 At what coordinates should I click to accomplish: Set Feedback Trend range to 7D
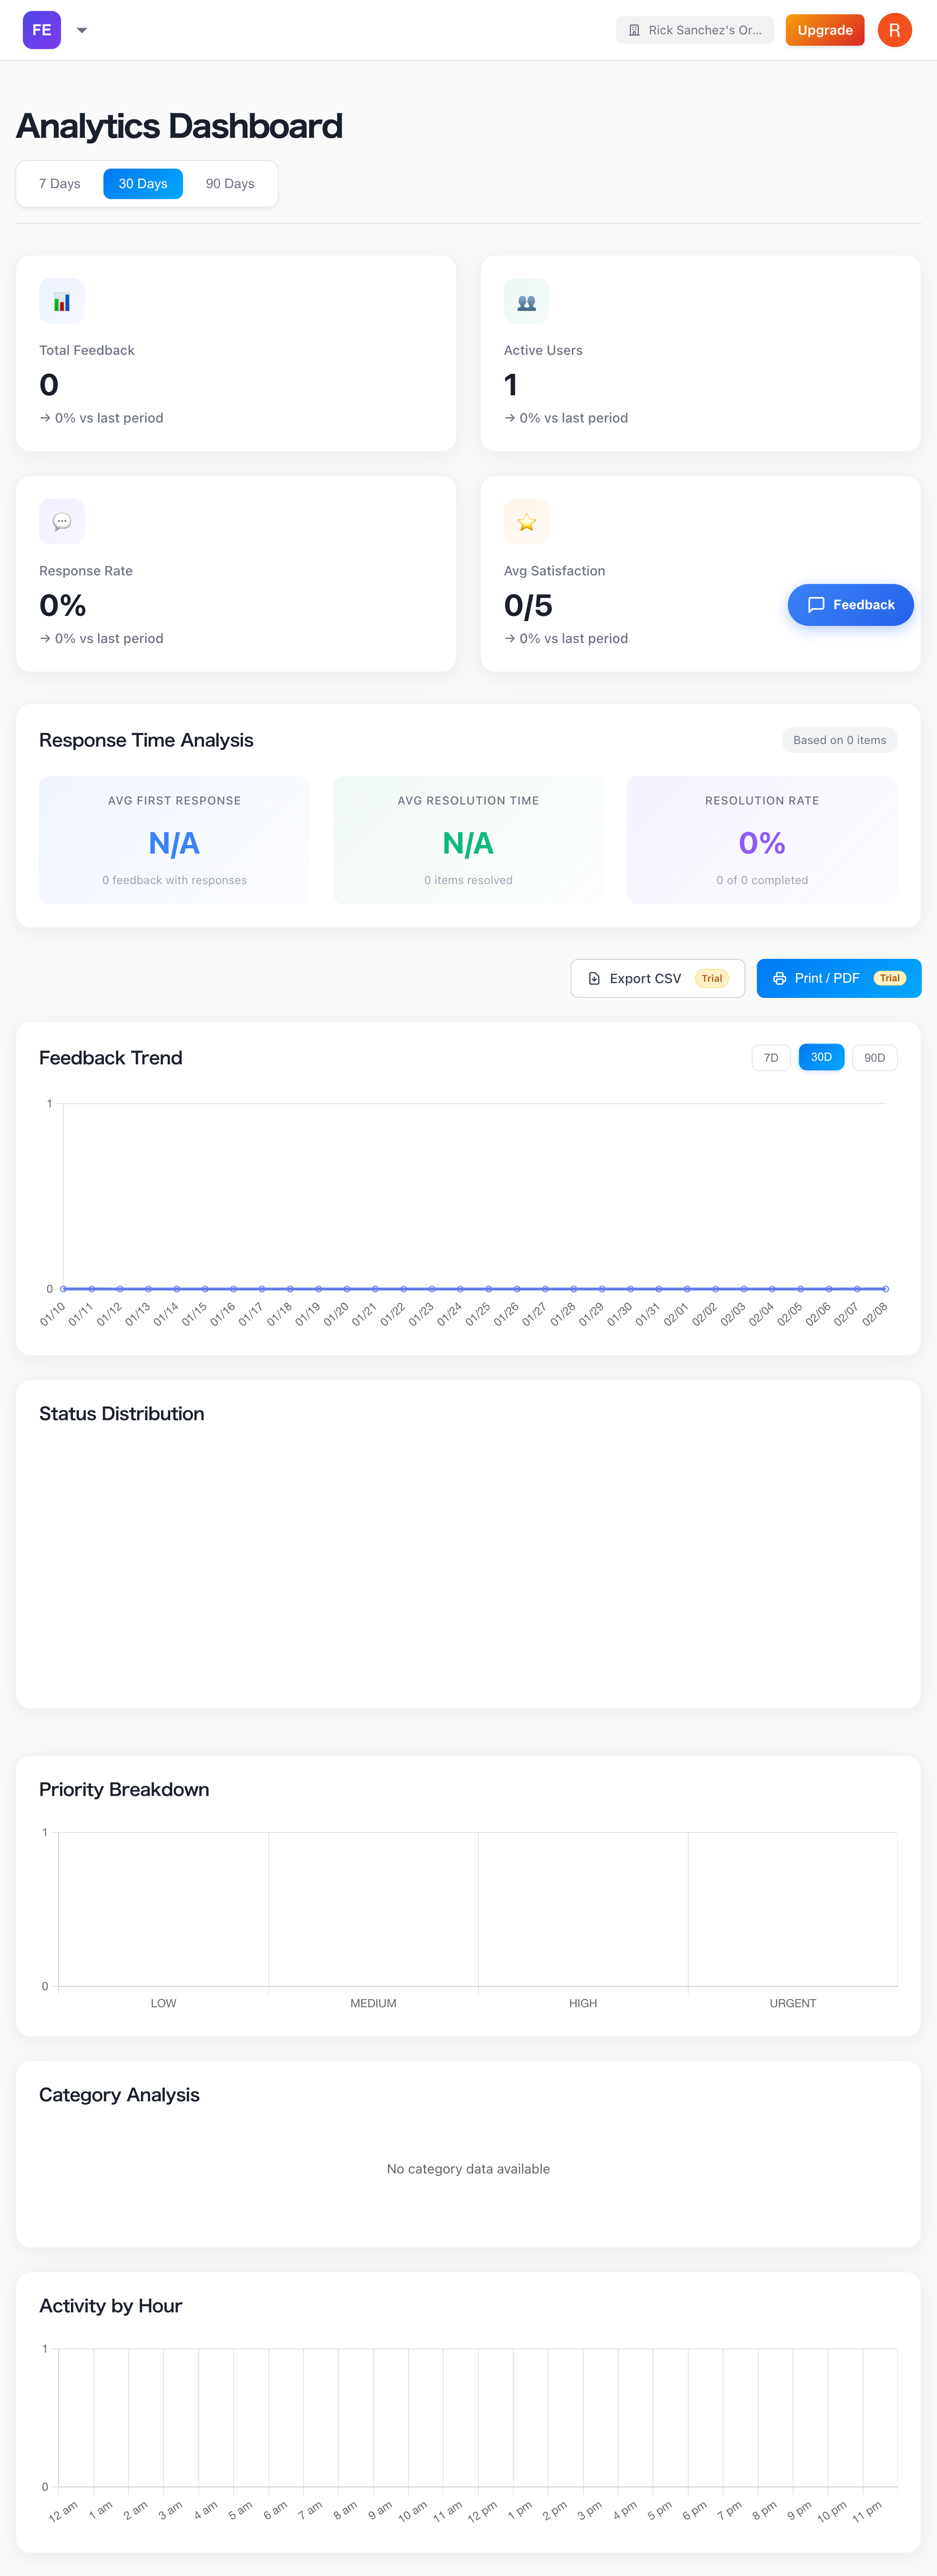[771, 1058]
